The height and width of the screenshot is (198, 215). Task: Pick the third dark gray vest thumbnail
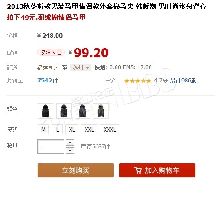(82, 111)
